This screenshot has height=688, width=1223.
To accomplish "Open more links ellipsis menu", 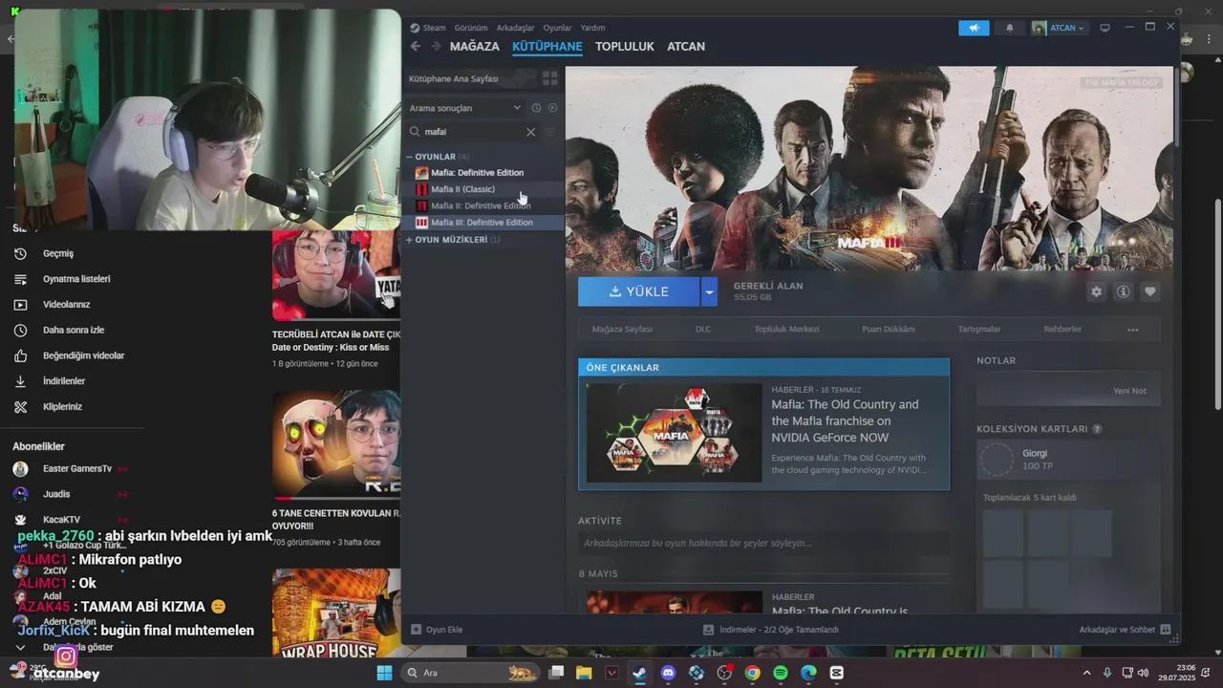I will (1133, 330).
